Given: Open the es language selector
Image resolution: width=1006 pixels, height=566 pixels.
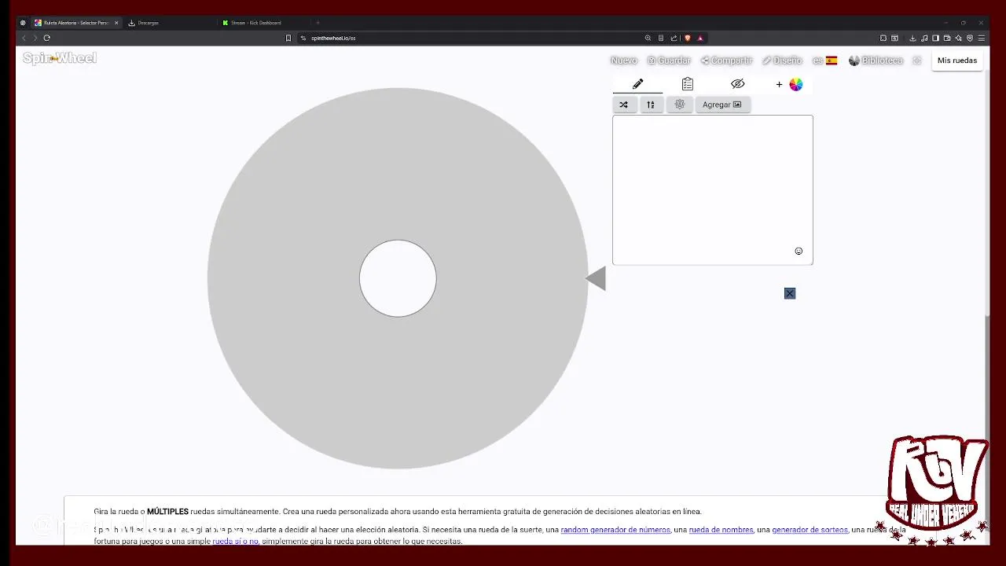Looking at the screenshot, I should tap(824, 61).
